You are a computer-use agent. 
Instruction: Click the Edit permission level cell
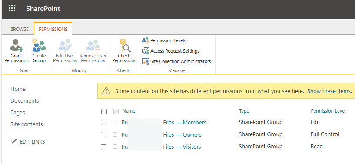coord(315,122)
